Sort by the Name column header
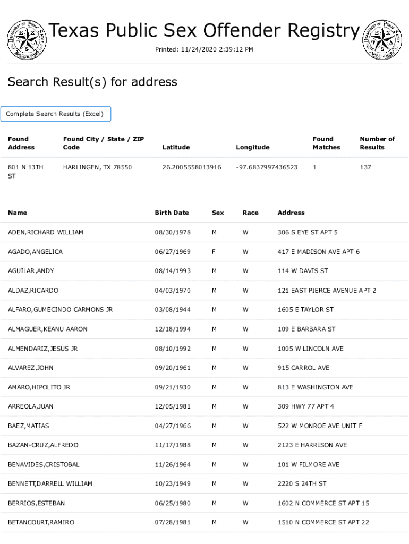The image size is (409, 544). pos(18,212)
